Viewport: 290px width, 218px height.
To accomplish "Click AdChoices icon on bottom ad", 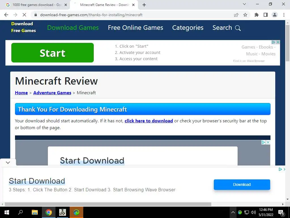I will [280, 169].
